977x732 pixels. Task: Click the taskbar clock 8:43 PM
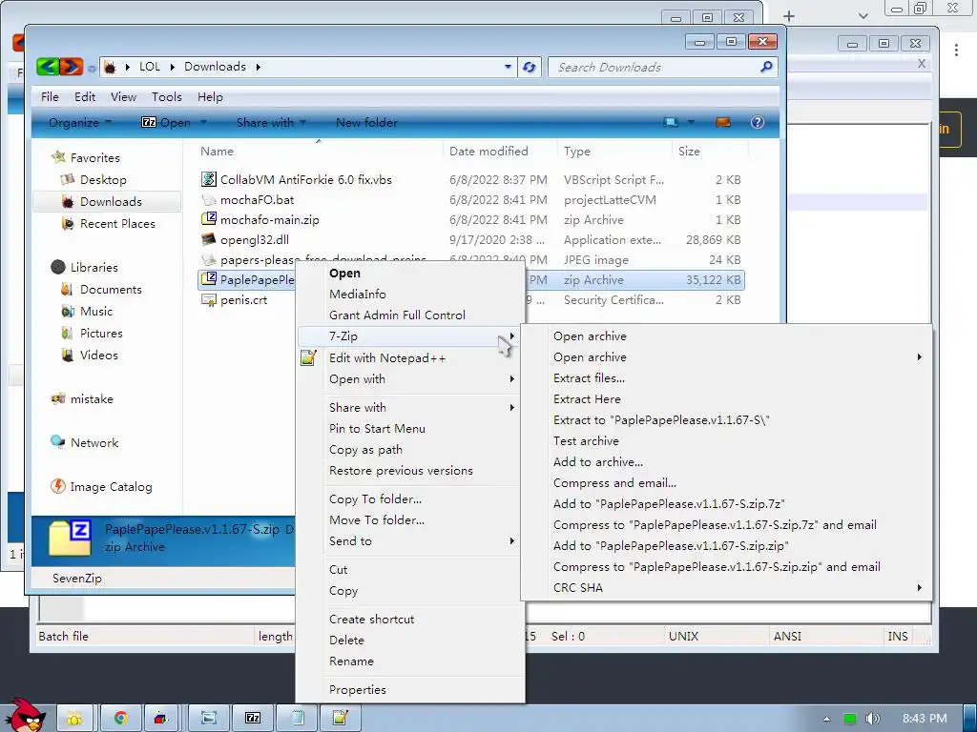coord(925,719)
